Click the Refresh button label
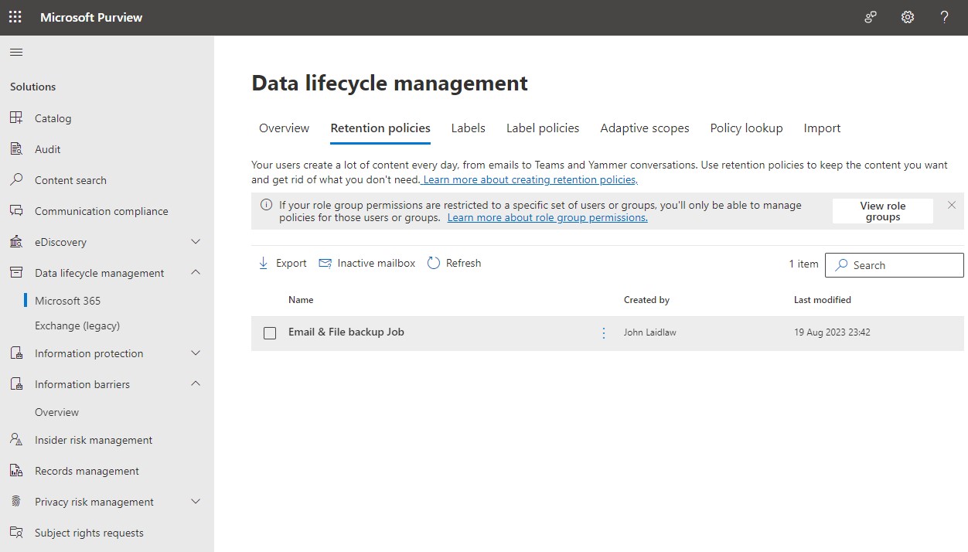Screen dimensions: 968x552 click(463, 263)
